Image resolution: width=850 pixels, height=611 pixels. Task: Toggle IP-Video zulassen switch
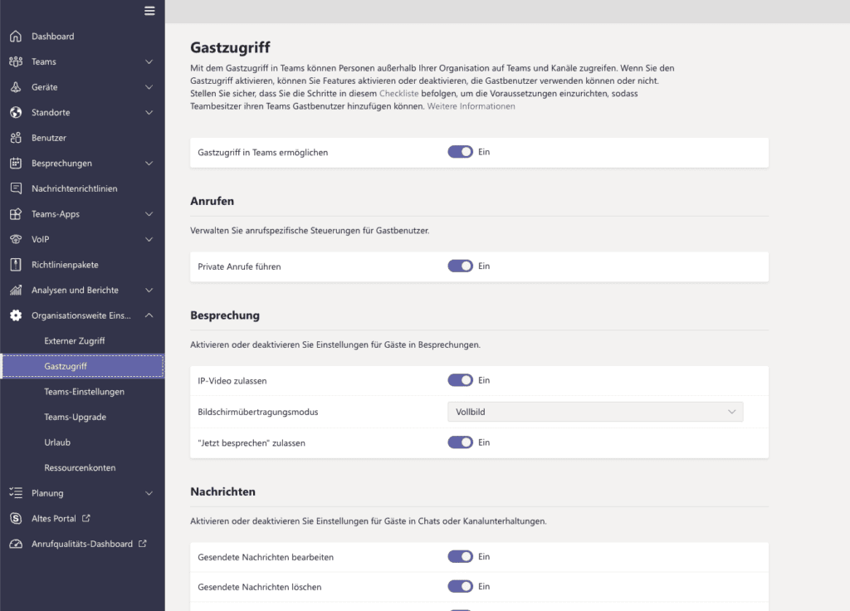pos(460,380)
